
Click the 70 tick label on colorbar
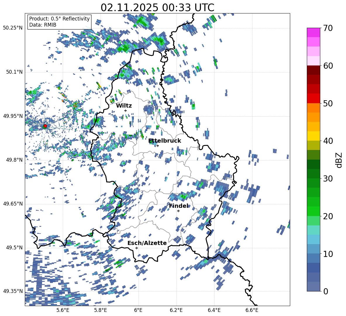pos(328,28)
